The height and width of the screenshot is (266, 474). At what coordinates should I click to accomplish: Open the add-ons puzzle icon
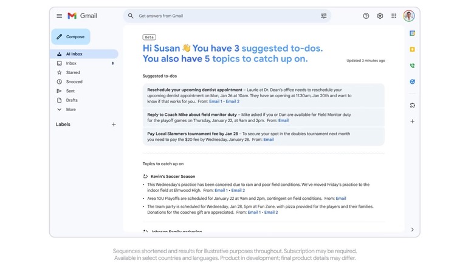click(413, 105)
